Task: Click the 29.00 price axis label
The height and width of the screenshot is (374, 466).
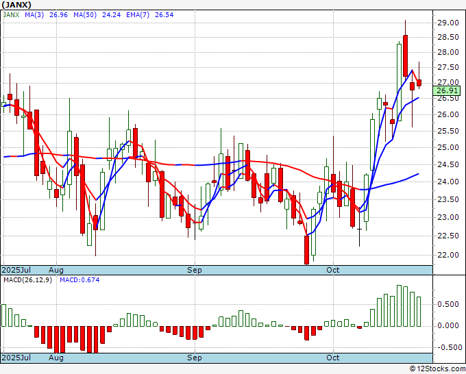Action: tap(447, 23)
